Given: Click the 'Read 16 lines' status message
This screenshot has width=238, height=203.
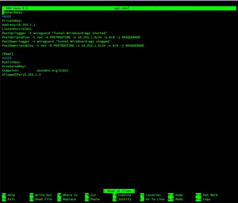Looking at the screenshot, I should pyautogui.click(x=119, y=191).
